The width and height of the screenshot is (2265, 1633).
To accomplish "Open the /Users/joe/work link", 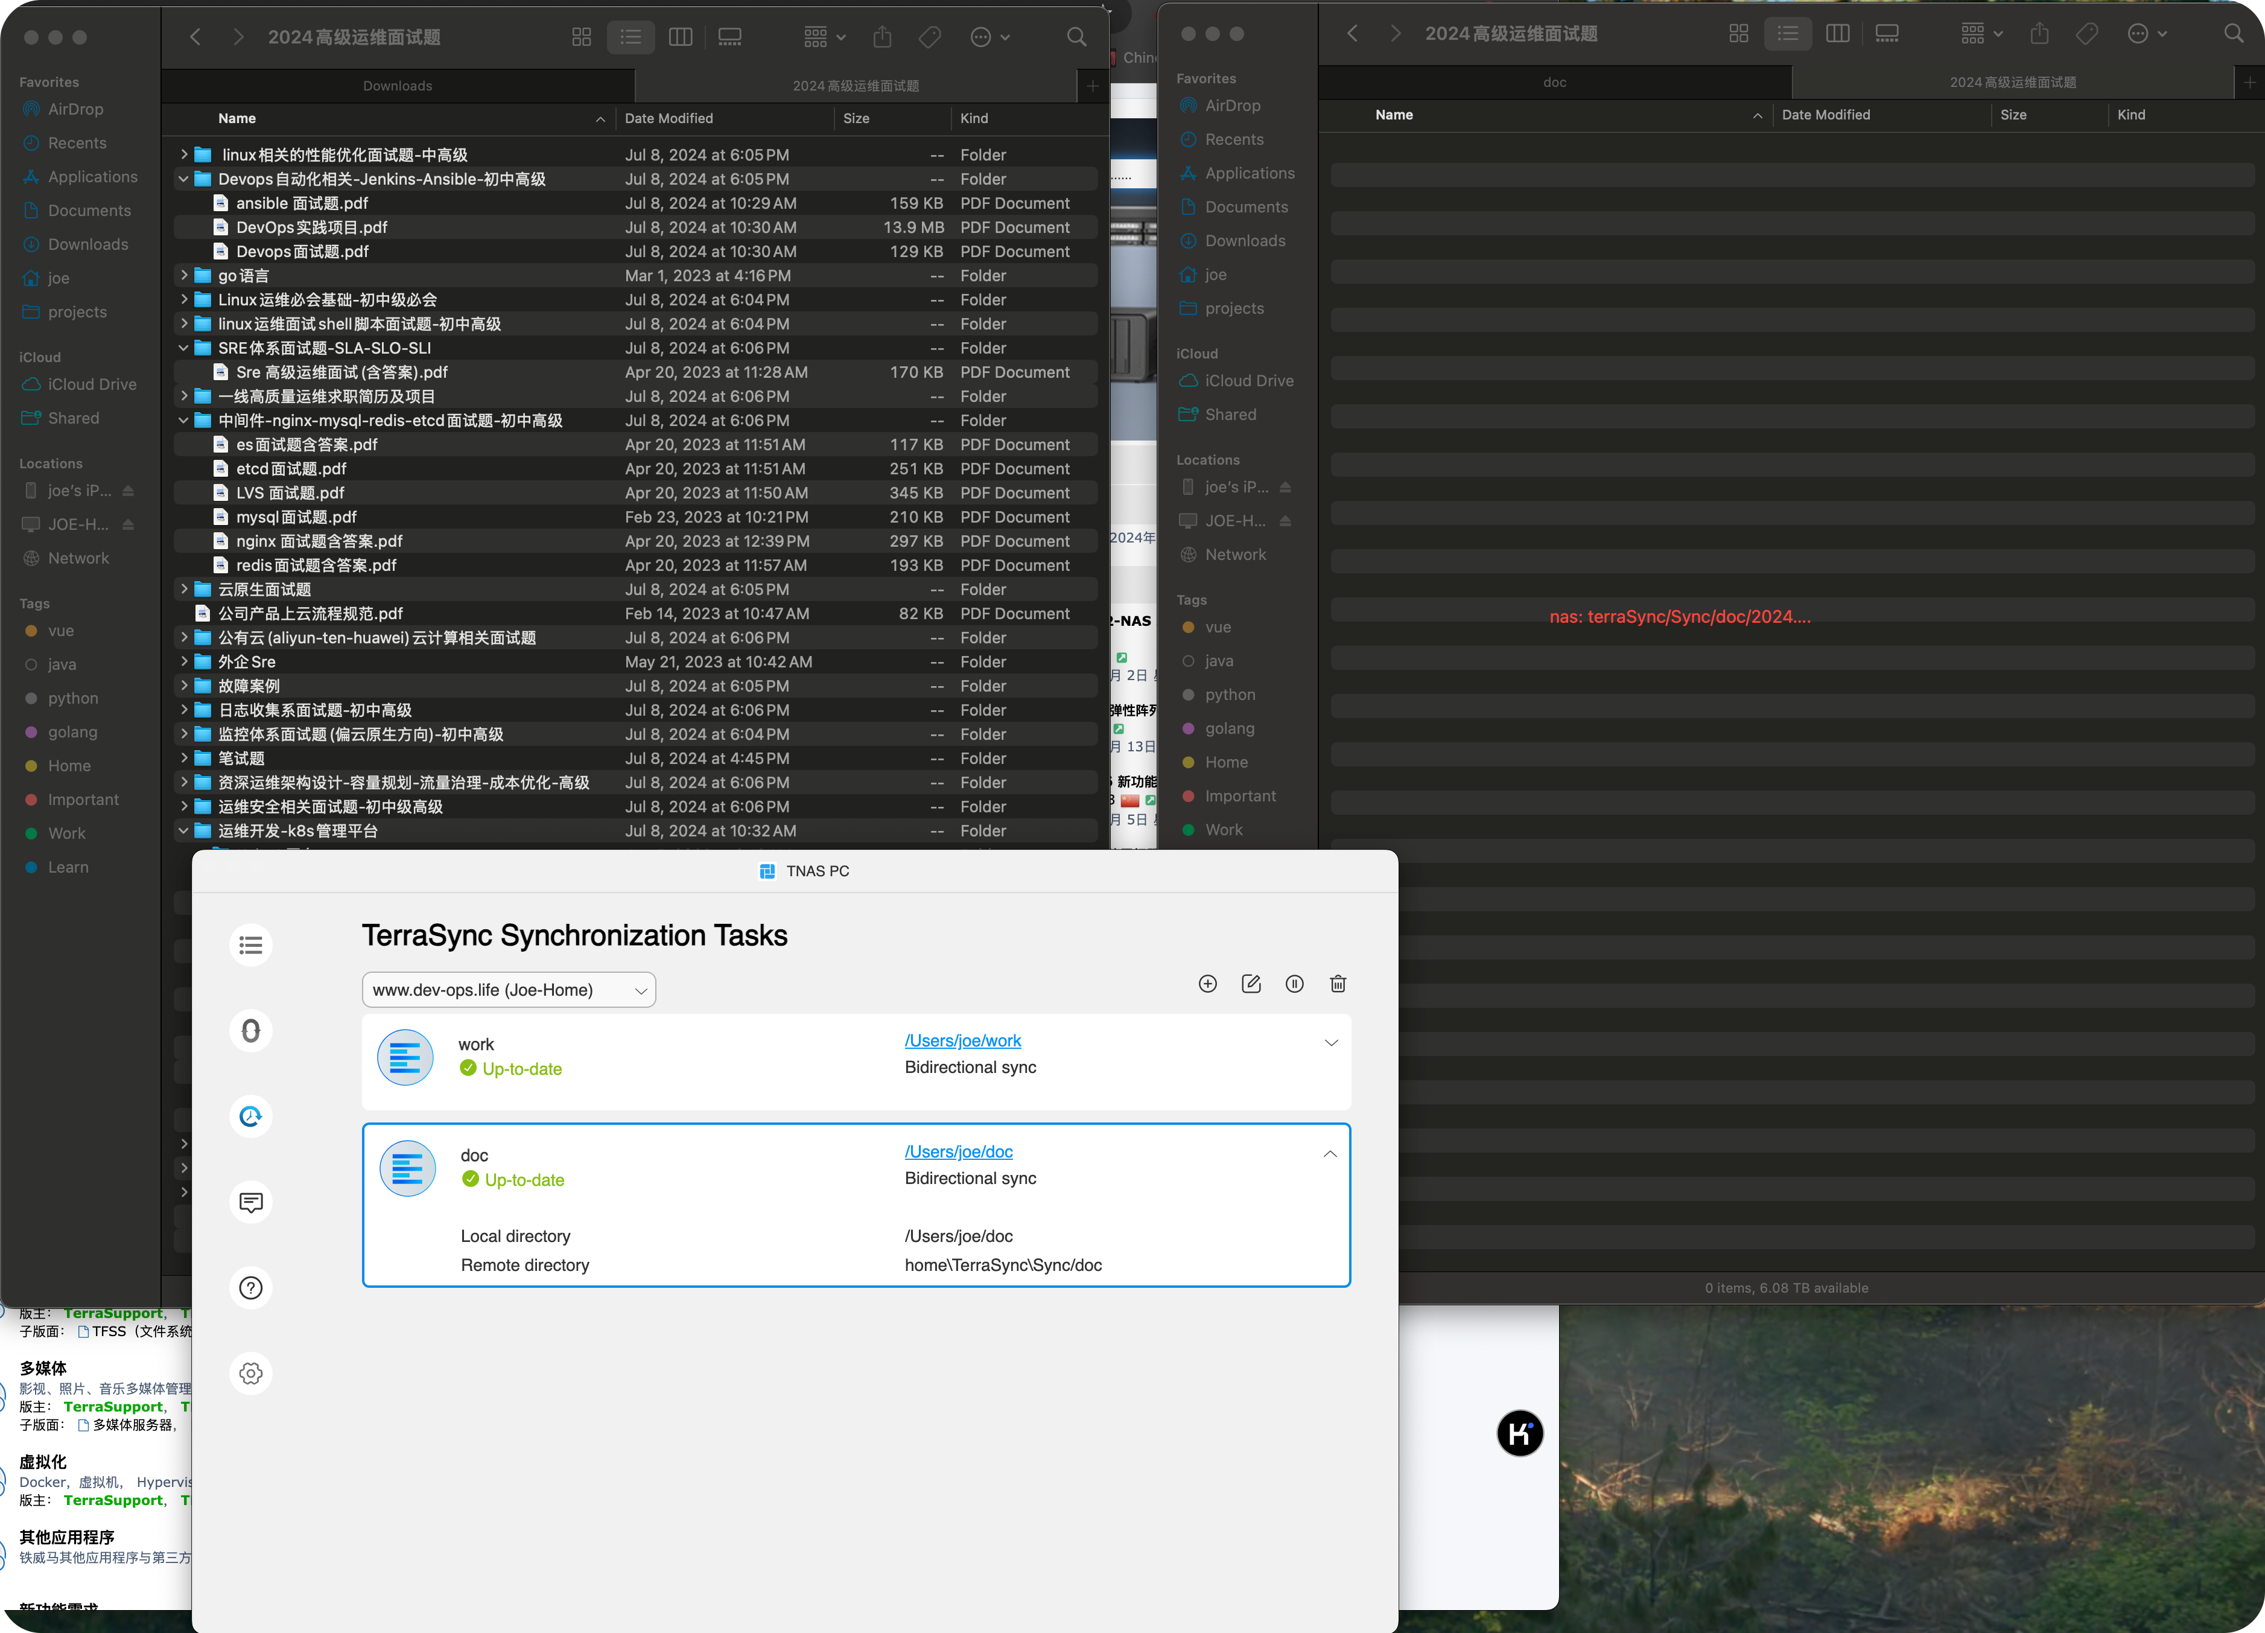I will [962, 1041].
